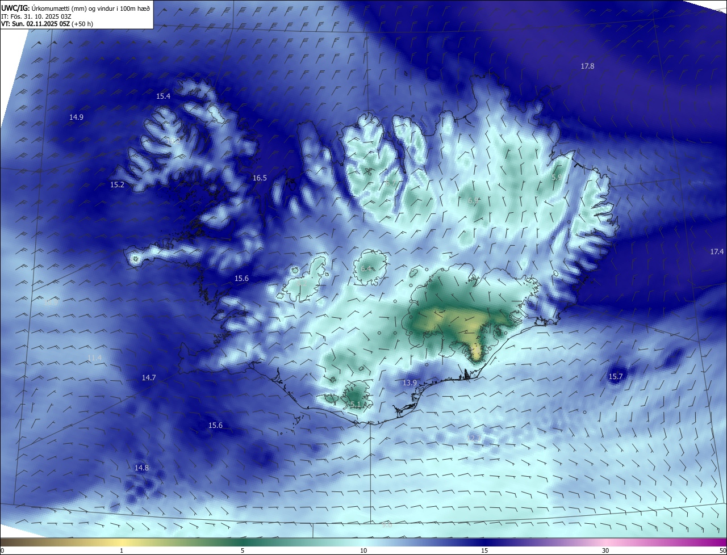Click the color scale tick label 5

coord(243,551)
